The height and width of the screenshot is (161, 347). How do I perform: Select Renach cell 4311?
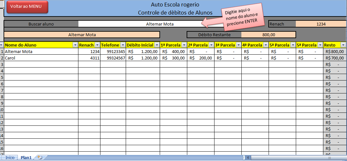[x=89, y=58]
